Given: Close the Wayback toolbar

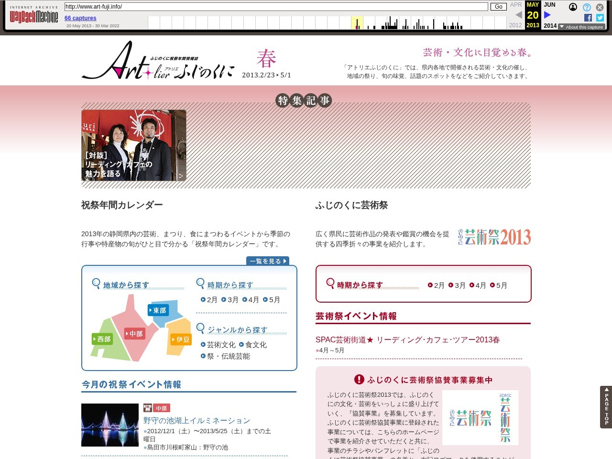Looking at the screenshot, I should [600, 7].
